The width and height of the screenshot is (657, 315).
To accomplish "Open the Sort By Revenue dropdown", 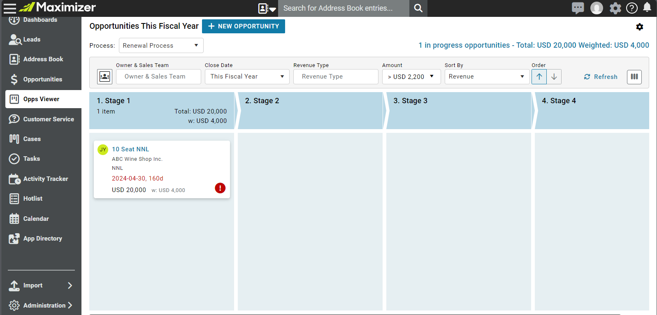I will coord(487,76).
